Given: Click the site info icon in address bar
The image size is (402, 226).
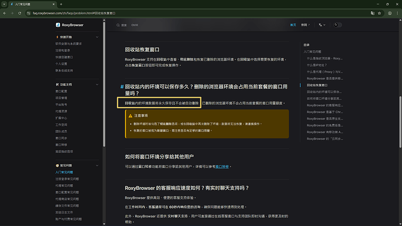Looking at the screenshot, I should click(x=29, y=13).
